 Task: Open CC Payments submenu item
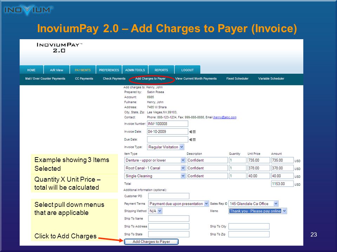pos(84,79)
